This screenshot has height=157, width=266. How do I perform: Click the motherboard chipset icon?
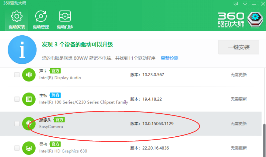click(x=29, y=99)
